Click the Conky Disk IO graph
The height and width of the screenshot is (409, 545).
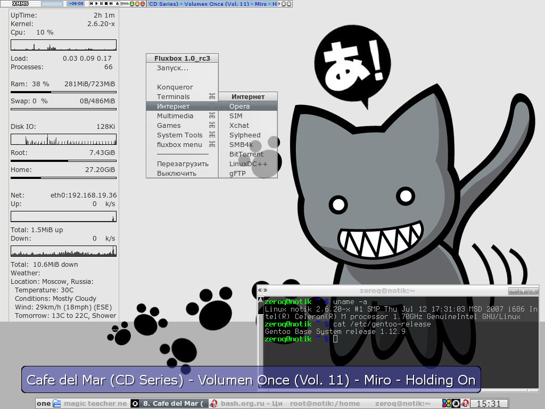[64, 139]
